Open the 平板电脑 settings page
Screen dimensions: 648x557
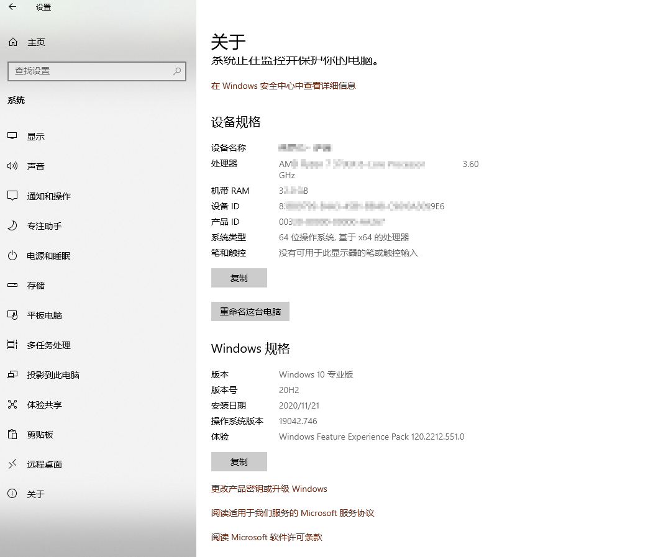(98, 315)
